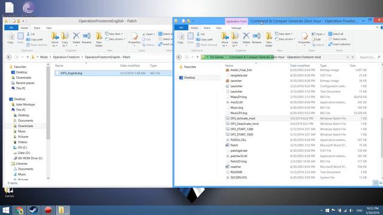Open Steam from the taskbar
Viewport: 383px width, 215px height.
(34, 210)
